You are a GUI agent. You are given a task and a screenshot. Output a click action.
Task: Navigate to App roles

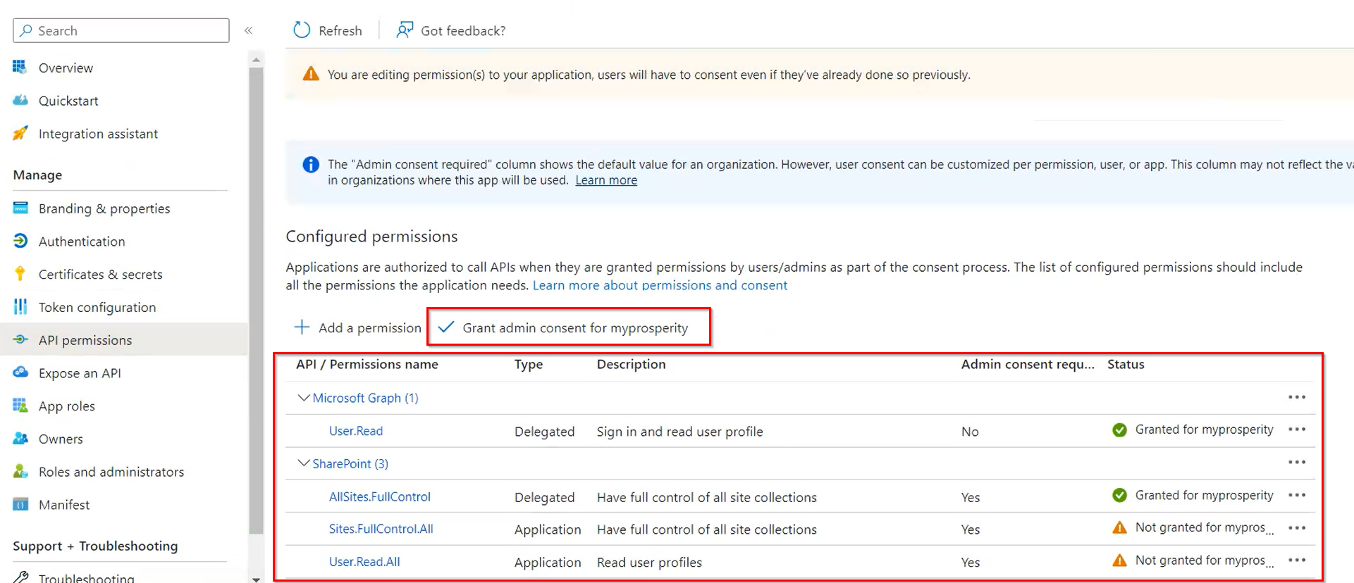(x=66, y=406)
